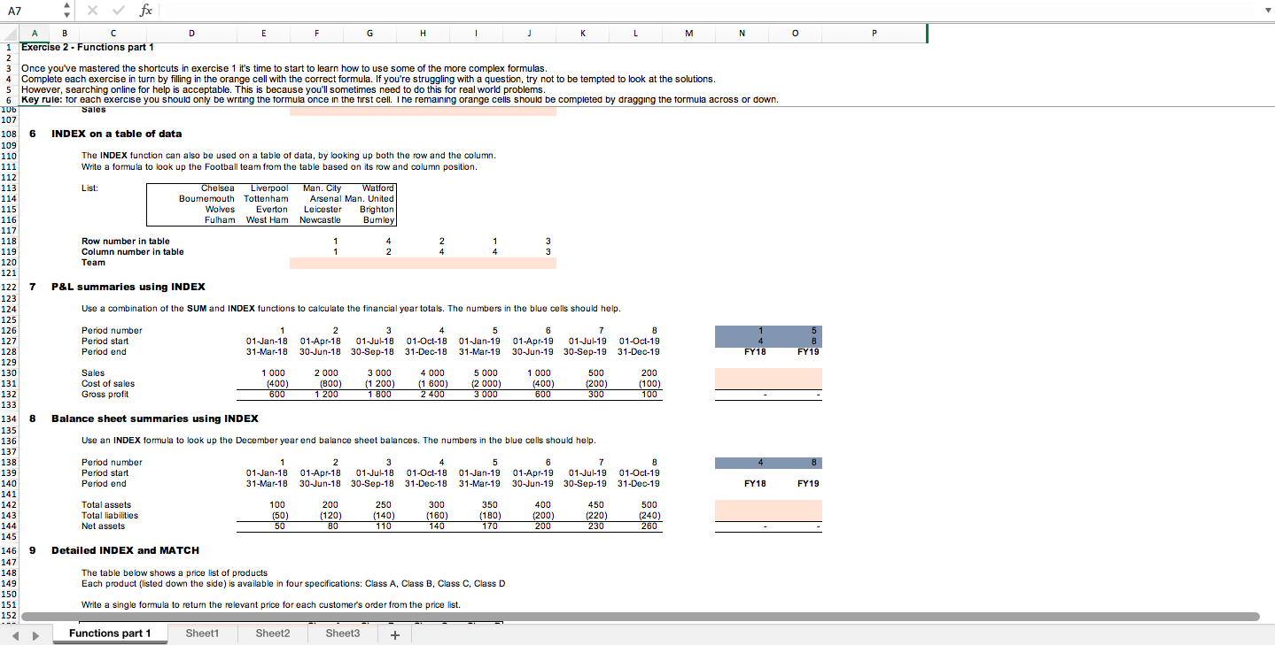Select column N header
1275x645 pixels.
point(742,34)
